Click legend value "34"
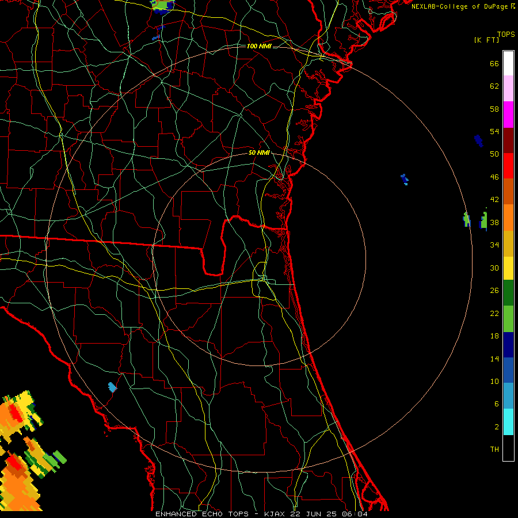Viewport: 518px width, 518px height. click(494, 245)
